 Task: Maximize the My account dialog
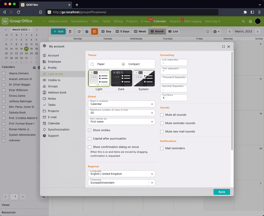point(224,47)
